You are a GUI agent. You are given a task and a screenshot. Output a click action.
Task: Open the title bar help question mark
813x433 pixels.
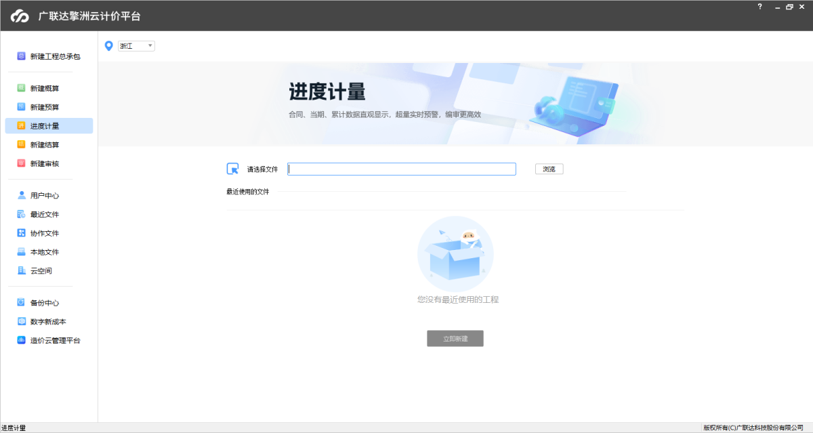[x=759, y=7]
